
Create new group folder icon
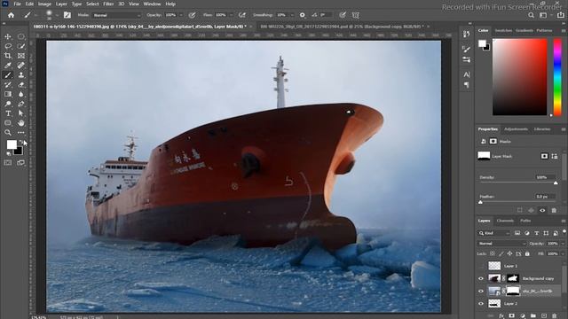[532, 315]
